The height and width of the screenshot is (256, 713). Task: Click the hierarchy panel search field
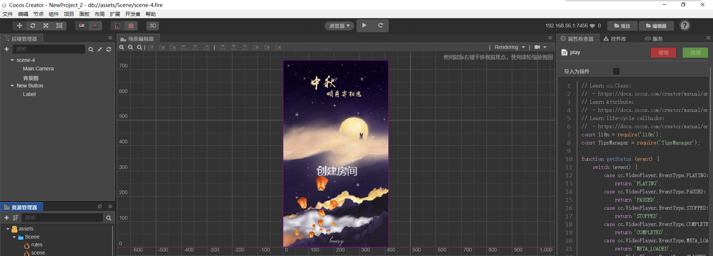tap(49, 49)
